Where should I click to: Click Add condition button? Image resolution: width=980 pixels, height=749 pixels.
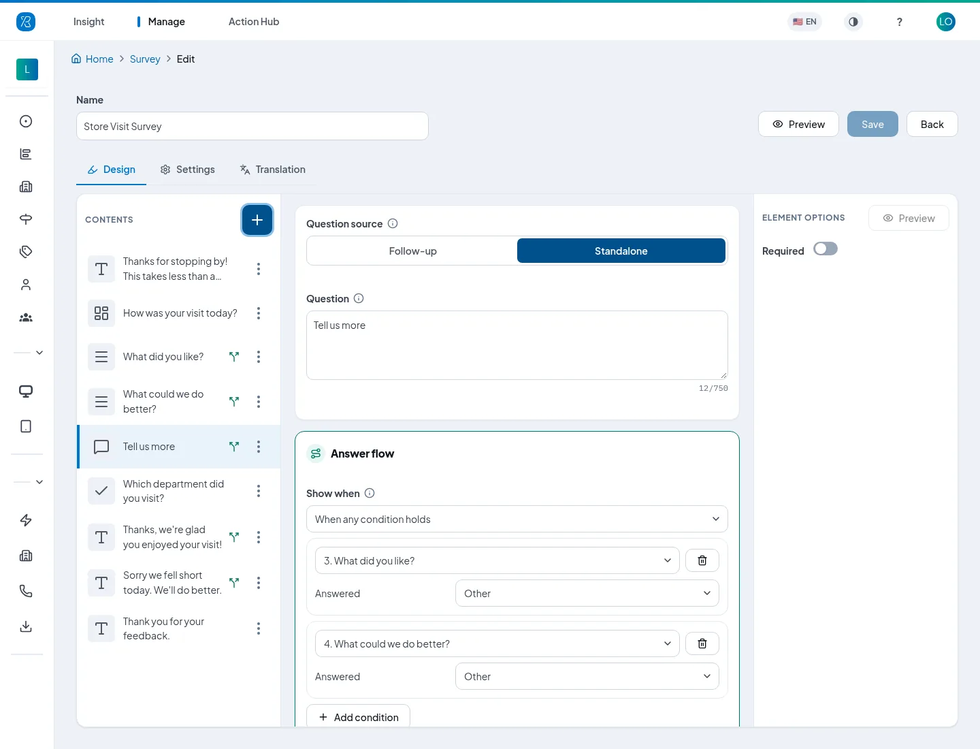pos(359,716)
